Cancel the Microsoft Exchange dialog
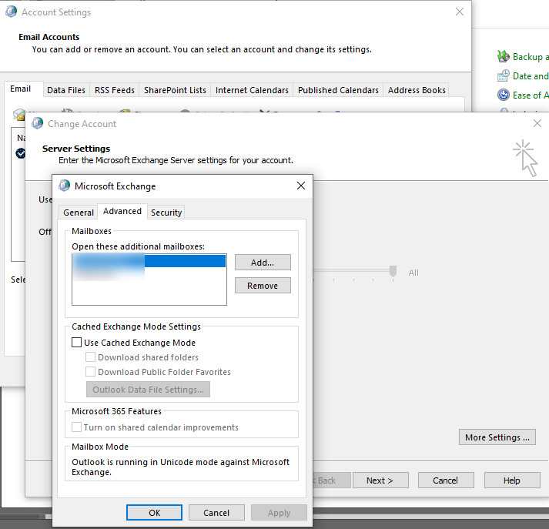549x529 pixels. click(x=216, y=513)
